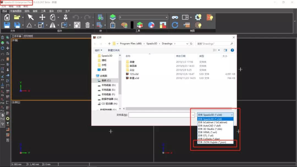Click the undo arrow in ribbon
297x167 pixels.
pyautogui.click(x=76, y=17)
